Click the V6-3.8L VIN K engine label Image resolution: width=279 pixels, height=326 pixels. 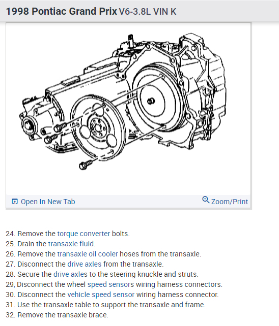pos(148,12)
